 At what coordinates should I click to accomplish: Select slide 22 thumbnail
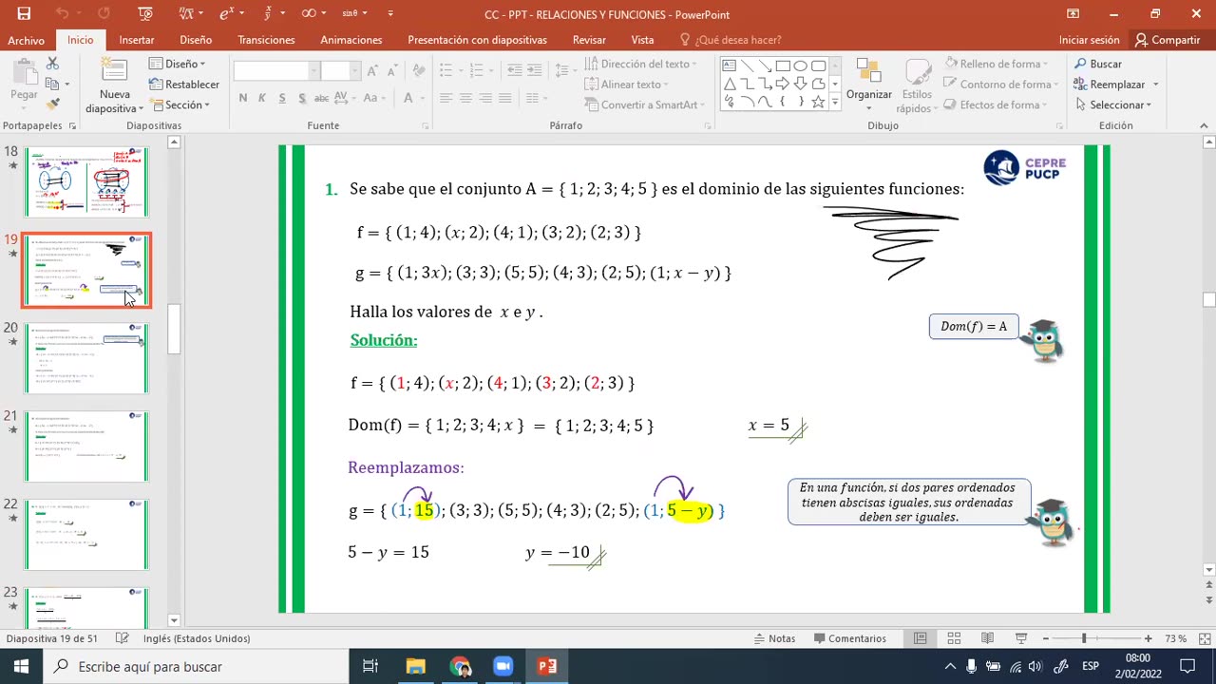(86, 535)
